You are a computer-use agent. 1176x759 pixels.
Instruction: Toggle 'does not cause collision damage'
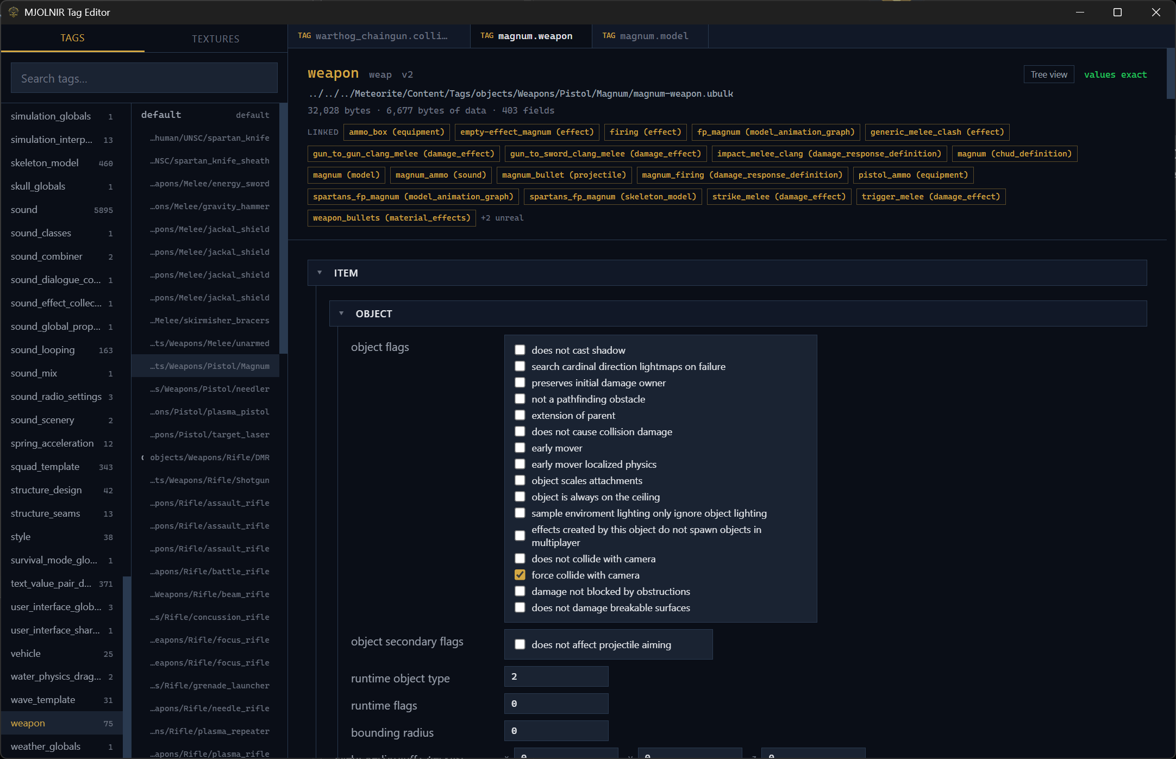[520, 431]
